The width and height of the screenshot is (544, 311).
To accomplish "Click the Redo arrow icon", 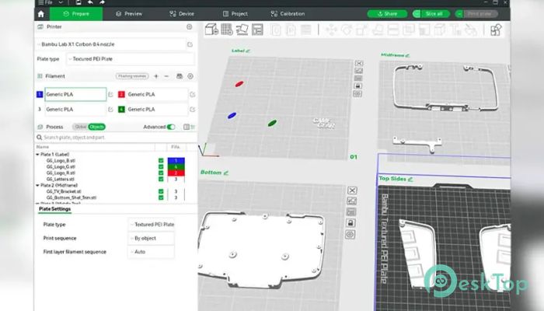I will tap(102, 2).
